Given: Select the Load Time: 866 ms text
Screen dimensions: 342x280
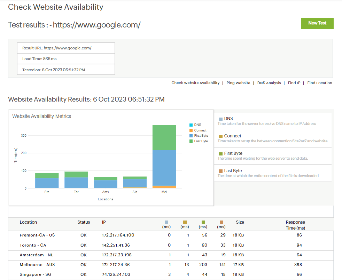Looking at the screenshot, I should tap(39, 59).
